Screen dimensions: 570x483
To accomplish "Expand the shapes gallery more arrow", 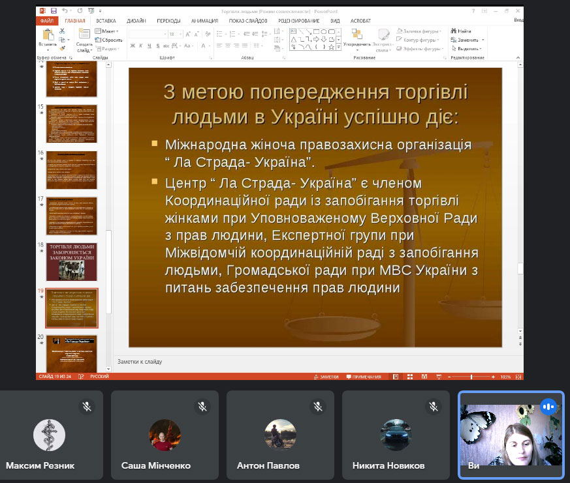I will (x=338, y=47).
